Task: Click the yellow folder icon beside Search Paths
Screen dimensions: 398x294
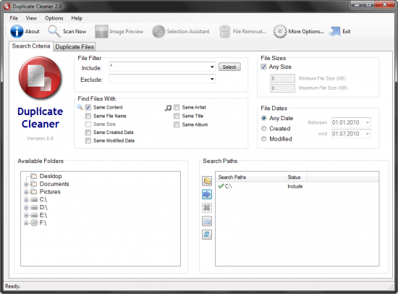Action: (x=207, y=181)
